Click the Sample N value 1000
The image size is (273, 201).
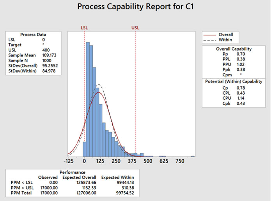click(x=47, y=60)
